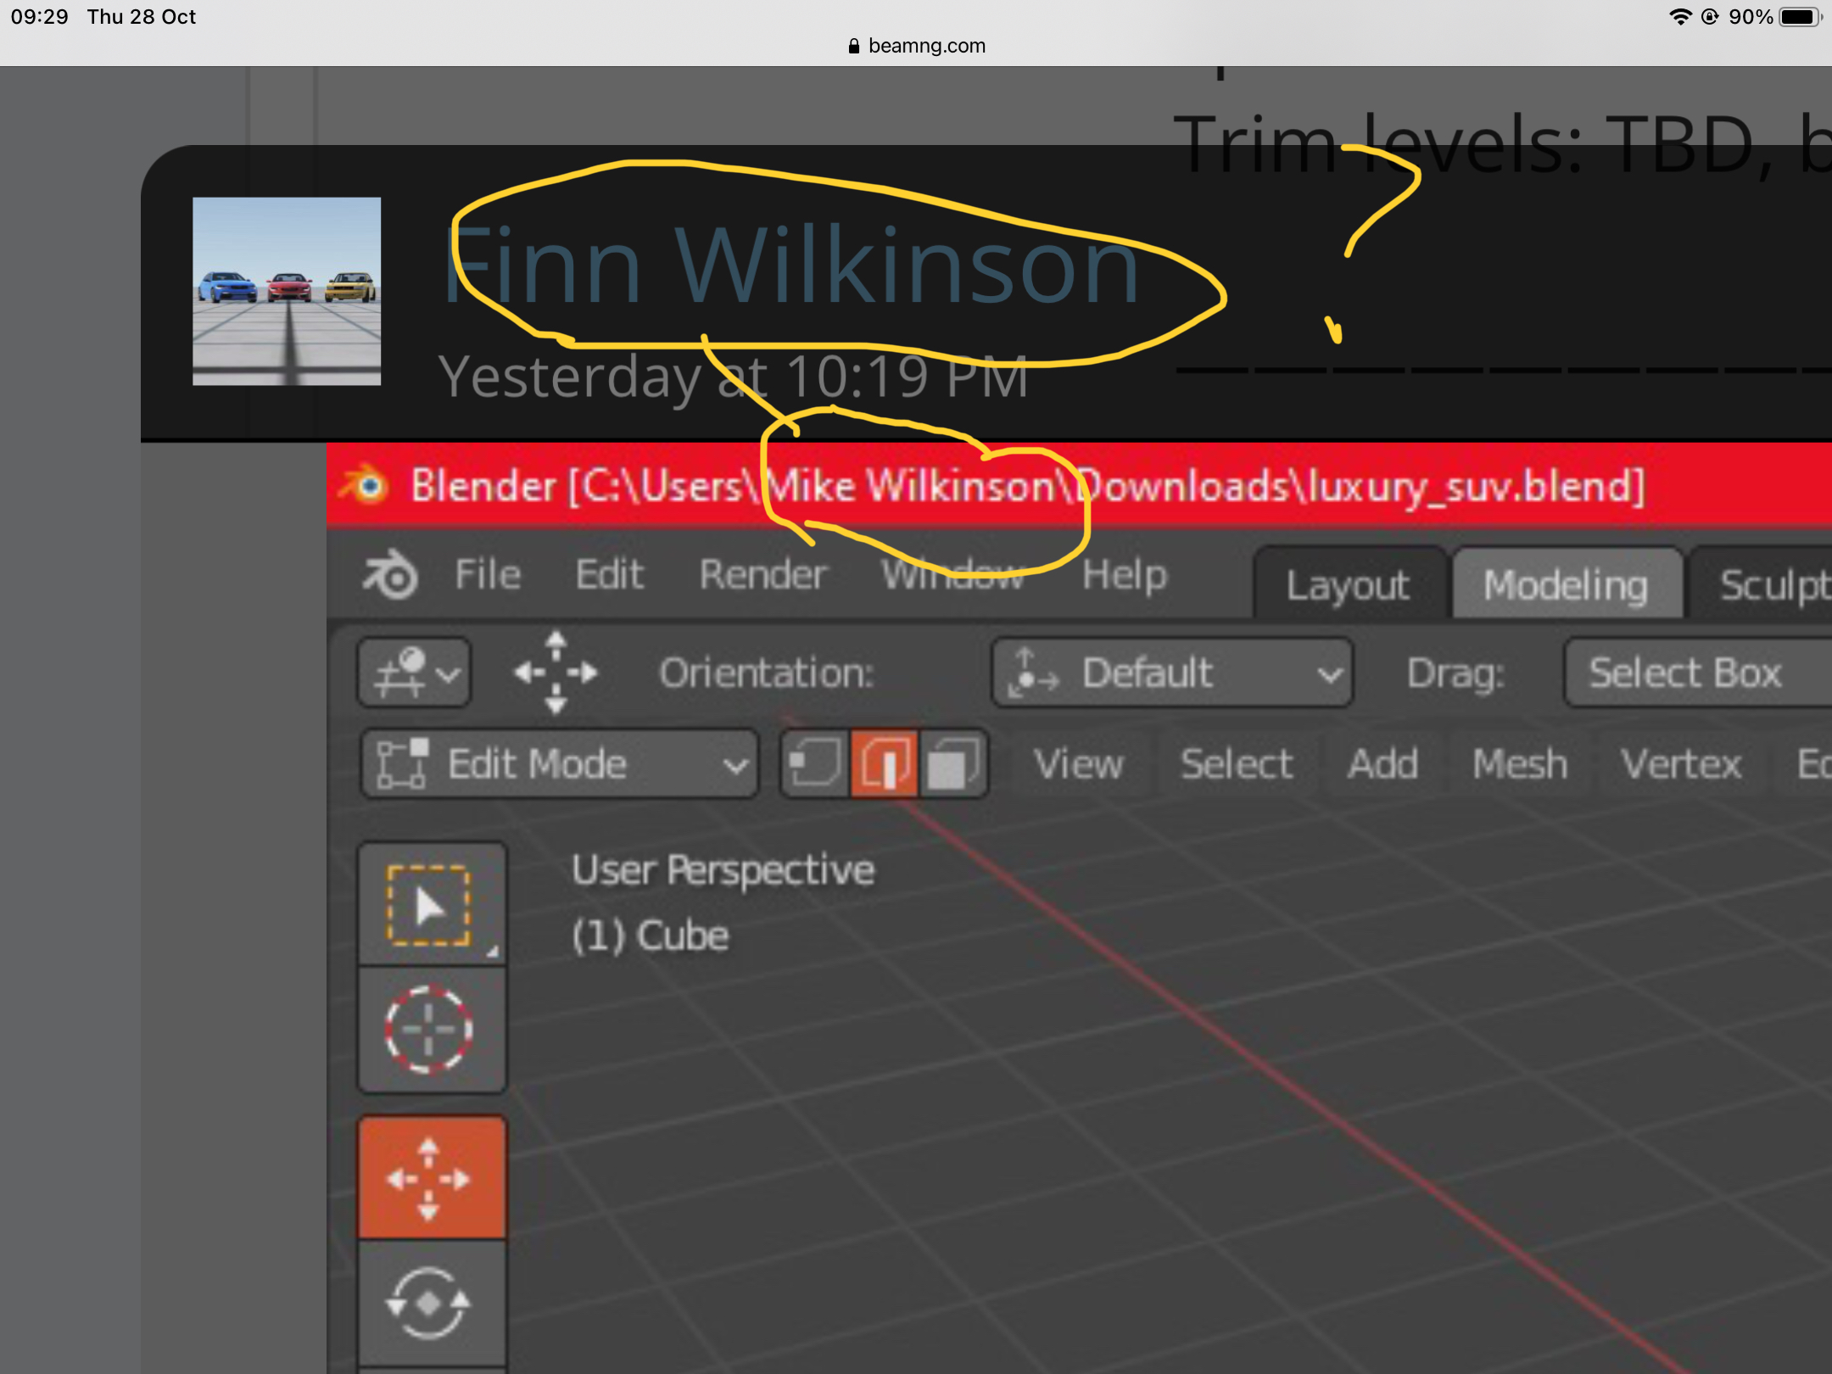Click the post timestamp Yesterday at 10:19 PM
Image resolution: width=1832 pixels, height=1374 pixels.
733,377
